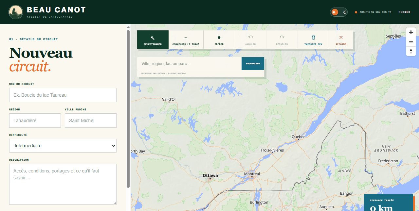The image size is (419, 211).
Task: Click the Recherche par Photon attribution text
Action: click(x=163, y=73)
